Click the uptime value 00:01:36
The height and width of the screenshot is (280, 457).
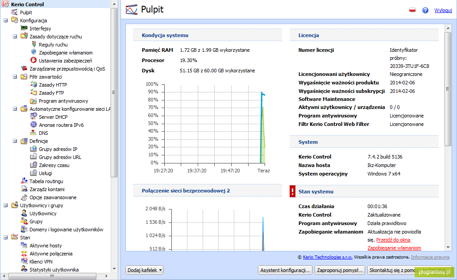point(377,206)
